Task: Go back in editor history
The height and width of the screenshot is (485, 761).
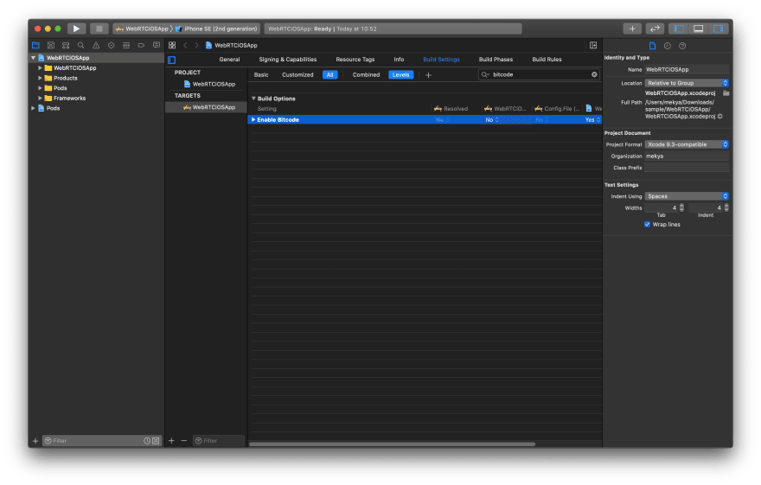Action: pos(185,45)
